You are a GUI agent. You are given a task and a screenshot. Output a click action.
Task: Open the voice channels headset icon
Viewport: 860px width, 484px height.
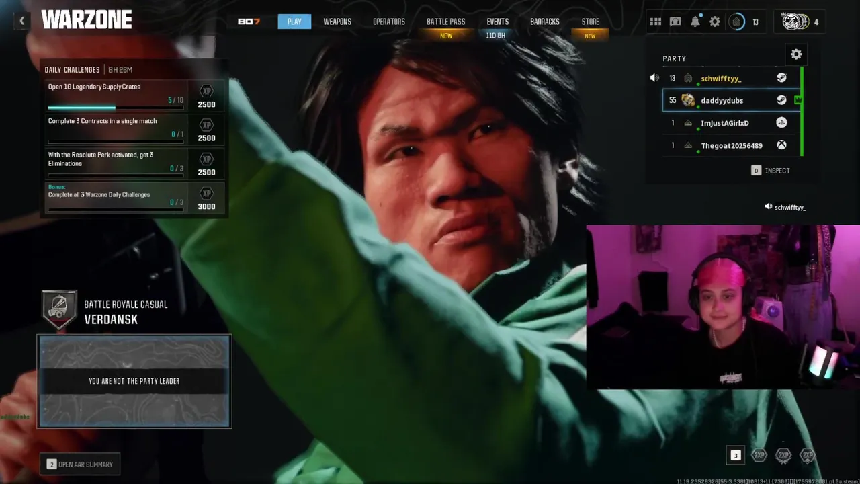click(675, 22)
